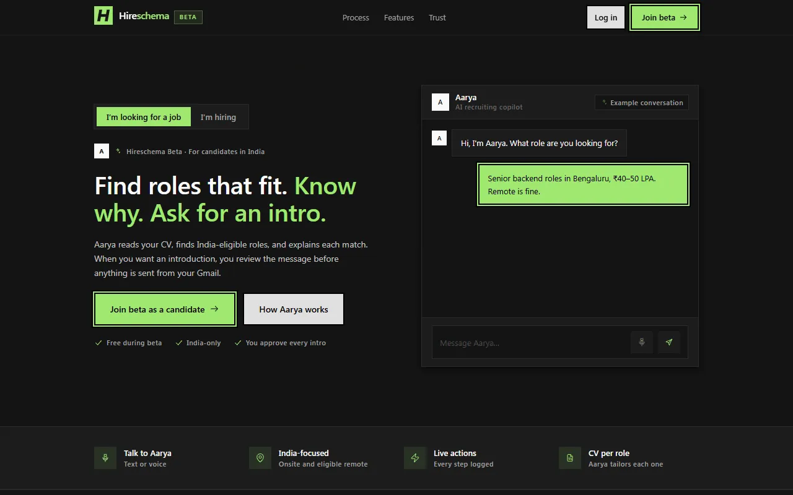Click the document icon for CV per role
793x495 pixels.
click(570, 458)
